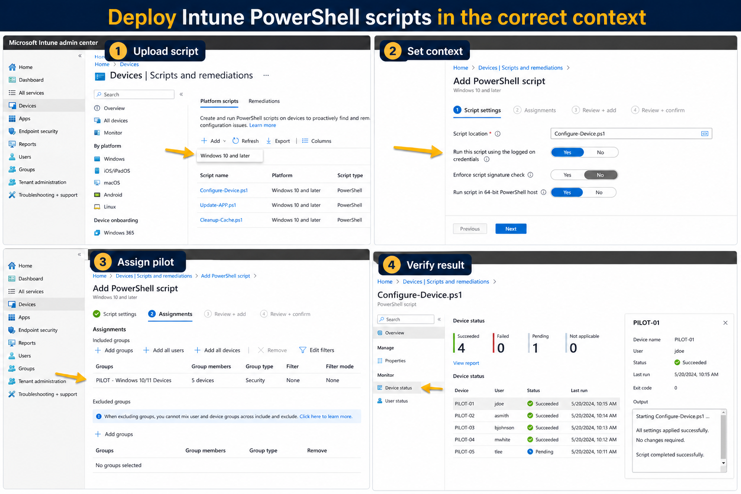Click the browse file icon in Script location
Viewport: 741px width, 494px height.
705,134
